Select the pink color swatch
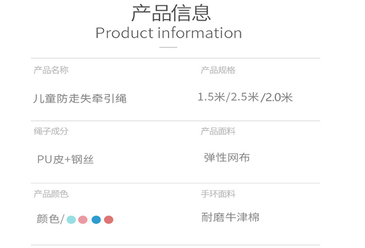The height and width of the screenshot is (248, 365). tap(83, 219)
